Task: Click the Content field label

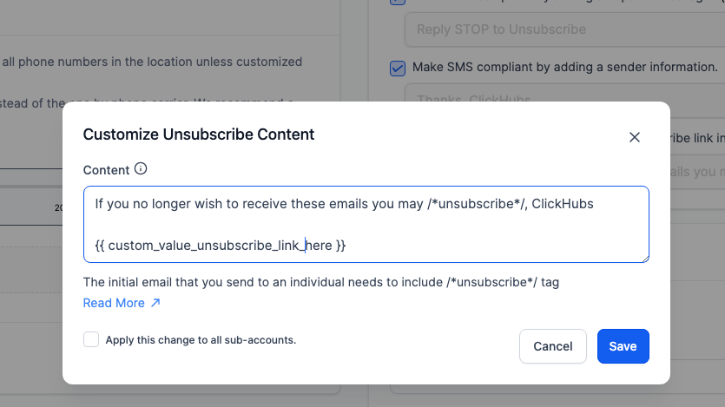Action: pyautogui.click(x=106, y=170)
